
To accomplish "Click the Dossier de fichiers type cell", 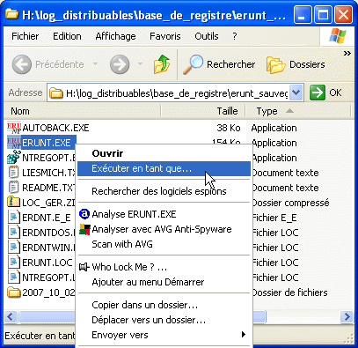I will pos(289,292).
